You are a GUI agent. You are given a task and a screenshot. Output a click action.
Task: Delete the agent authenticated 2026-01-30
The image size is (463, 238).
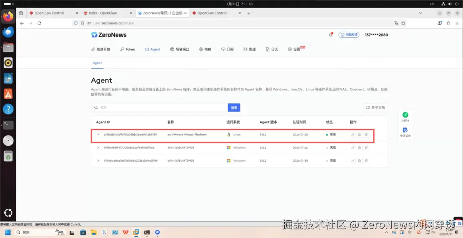pos(366,161)
